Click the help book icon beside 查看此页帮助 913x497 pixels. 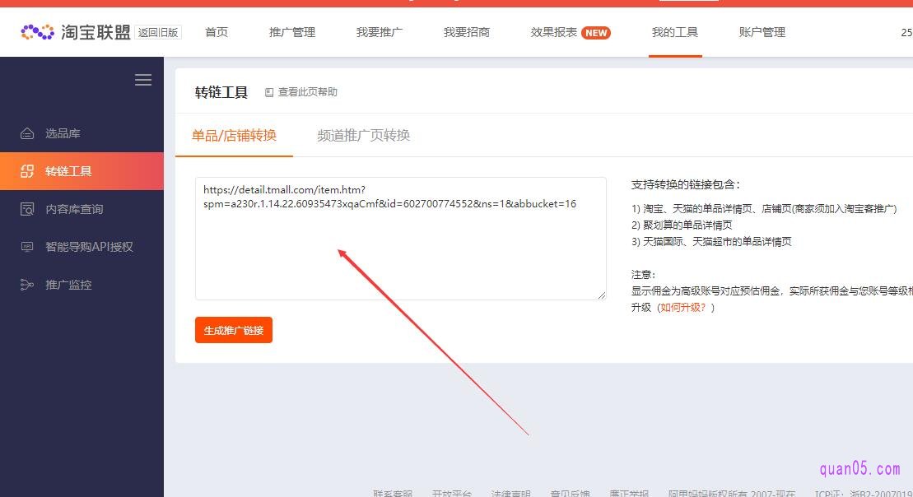(269, 92)
